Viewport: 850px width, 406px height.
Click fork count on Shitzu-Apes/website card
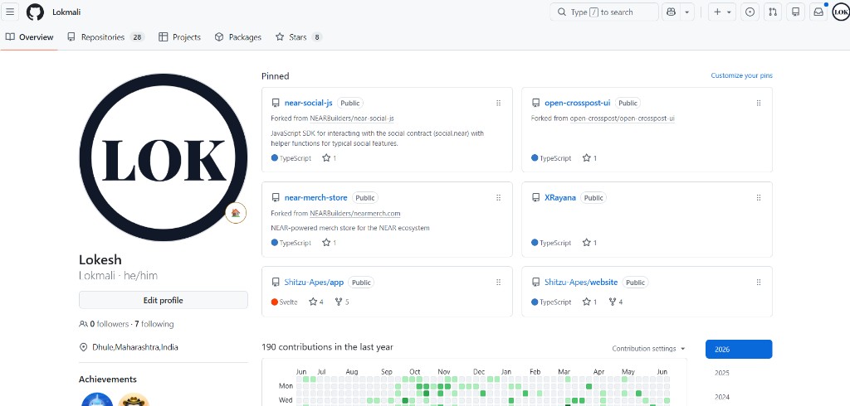pos(616,302)
